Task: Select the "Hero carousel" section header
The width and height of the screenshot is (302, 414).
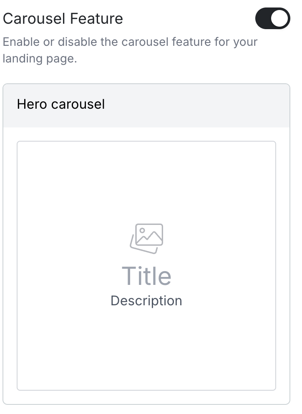Action: coord(61,104)
